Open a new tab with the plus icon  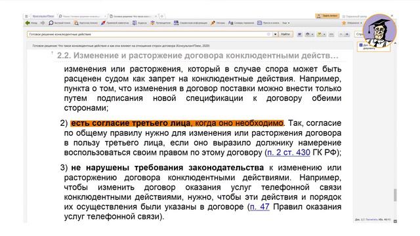(162, 16)
